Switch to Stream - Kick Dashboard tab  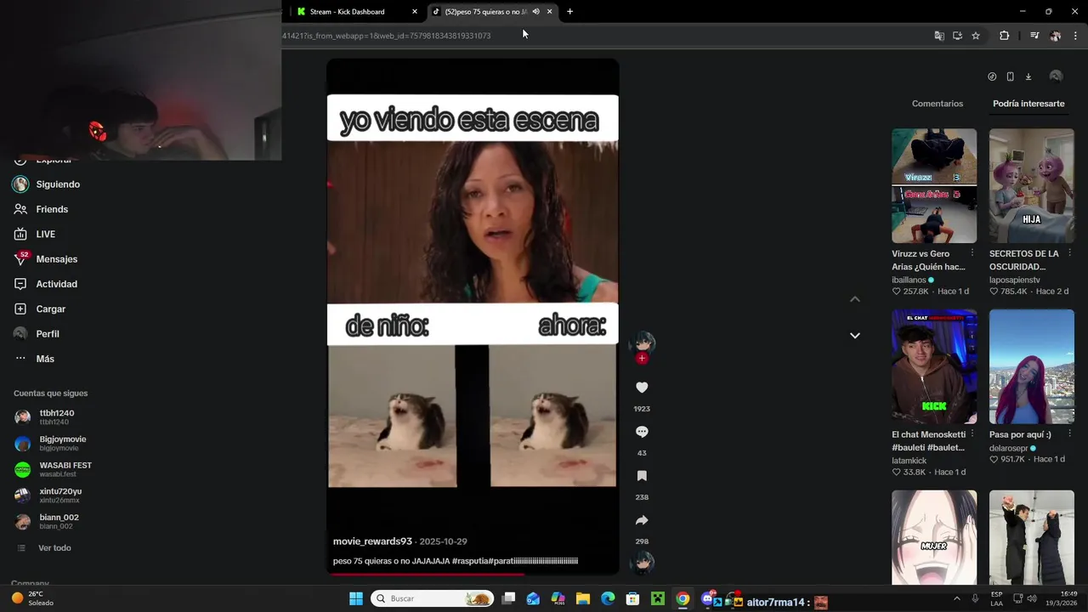tap(347, 12)
